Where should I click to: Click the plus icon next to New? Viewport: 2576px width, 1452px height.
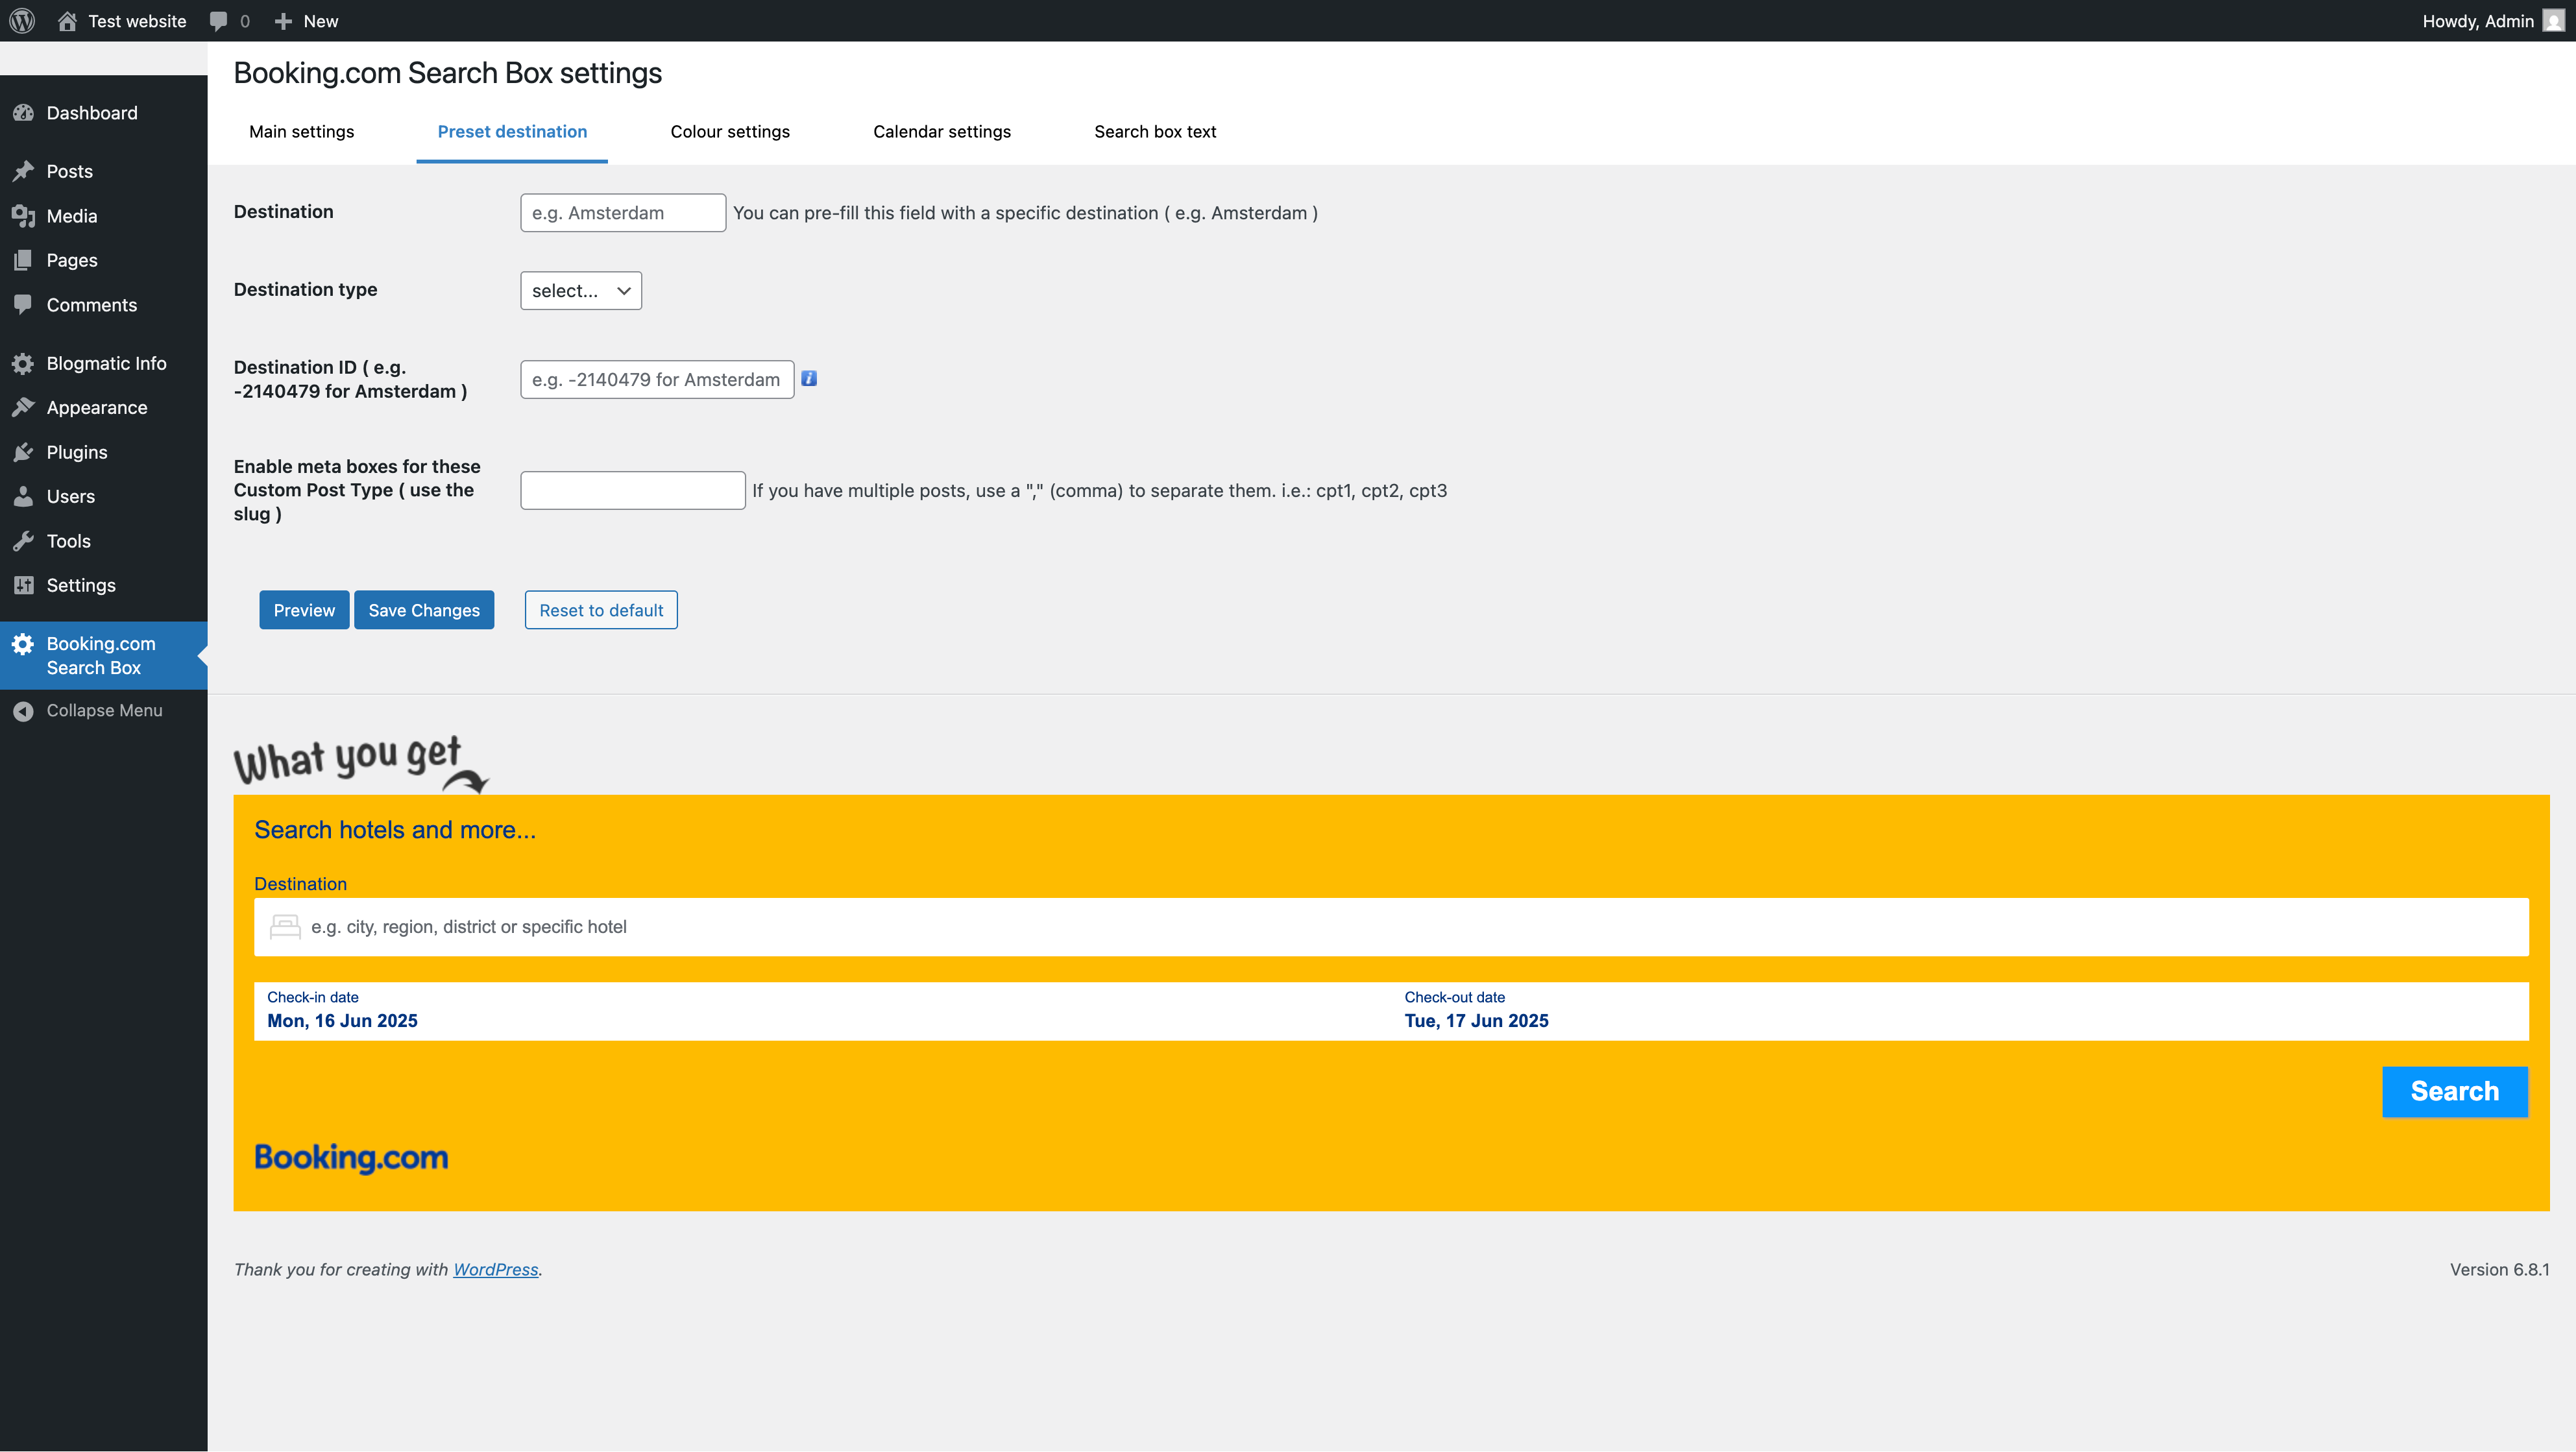coord(283,21)
